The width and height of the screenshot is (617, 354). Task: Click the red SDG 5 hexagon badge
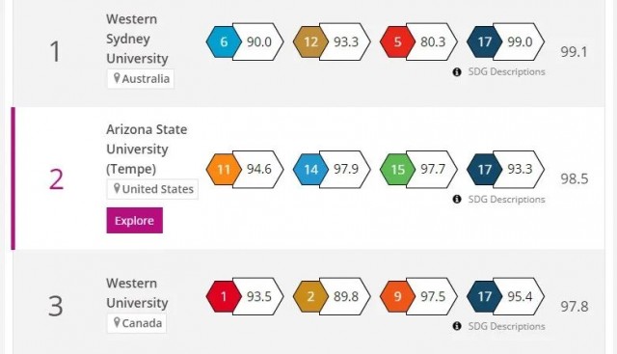(x=397, y=41)
